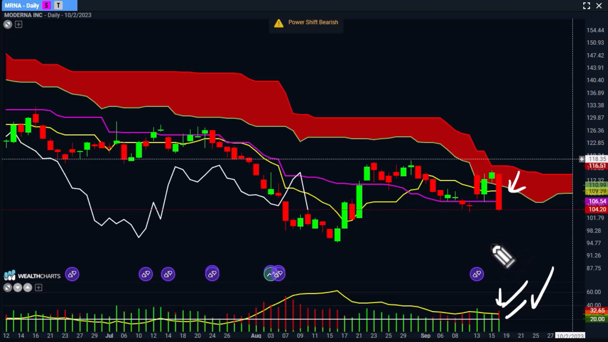Add an indicator to the price pane using the plus icon
Screen dimensions: 608x342
tap(19, 24)
